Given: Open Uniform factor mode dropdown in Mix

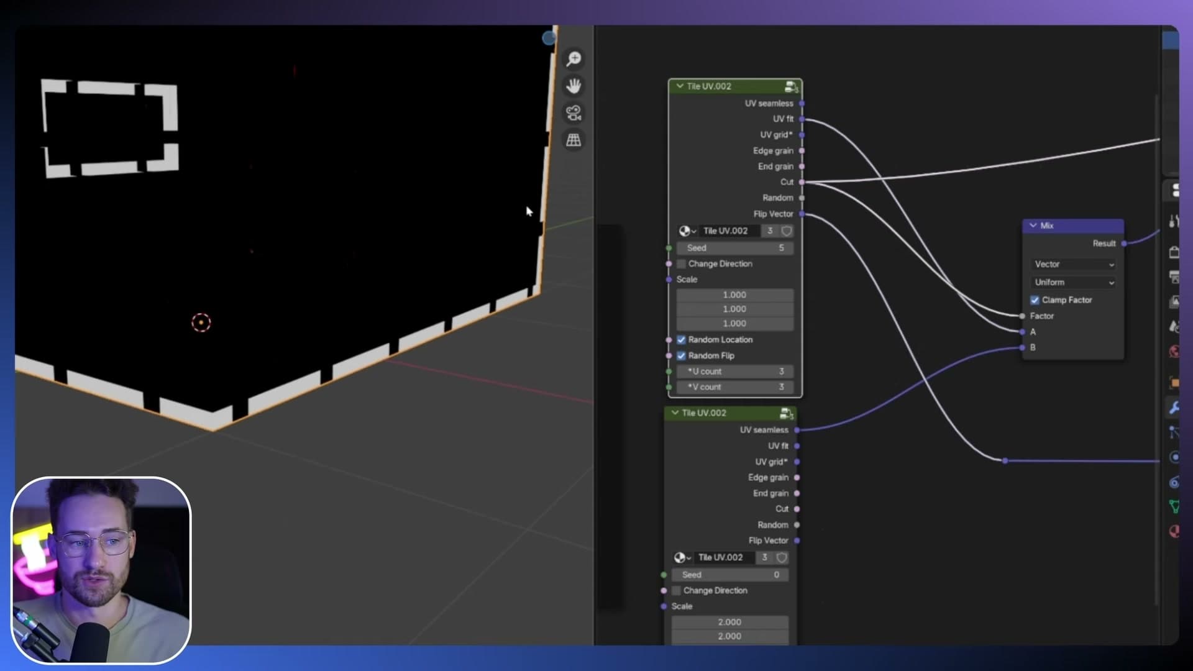Looking at the screenshot, I should tap(1074, 283).
